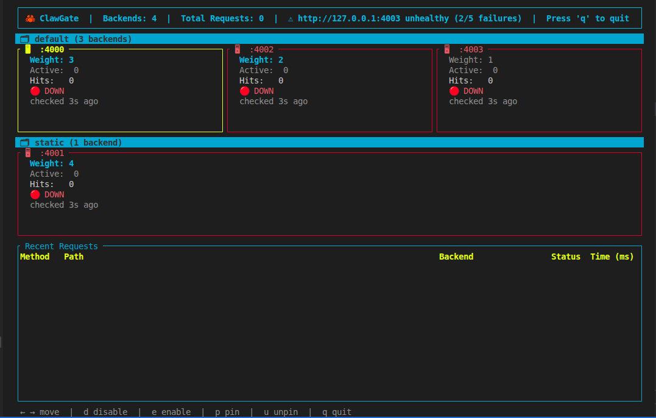
Task: Click 'checked 3s ago' on backend :4001
Action: point(64,205)
